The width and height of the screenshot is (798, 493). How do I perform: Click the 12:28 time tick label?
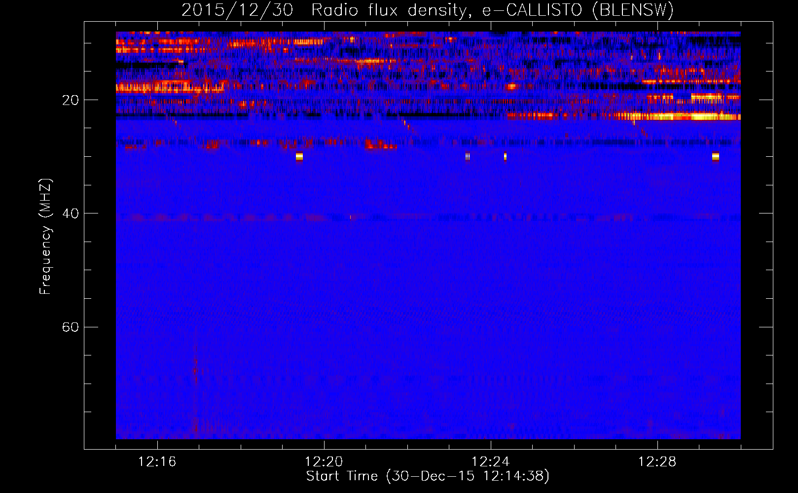click(657, 462)
